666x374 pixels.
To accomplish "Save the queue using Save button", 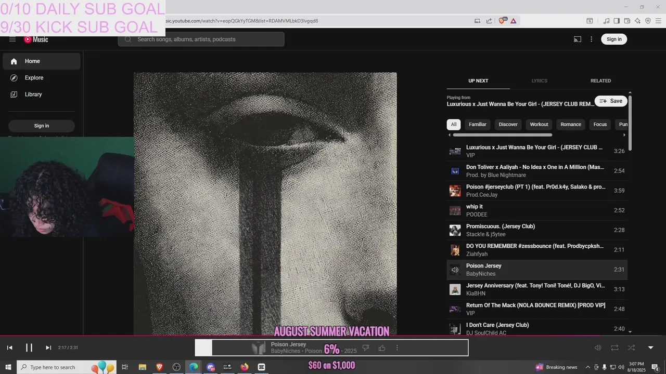I will [611, 101].
